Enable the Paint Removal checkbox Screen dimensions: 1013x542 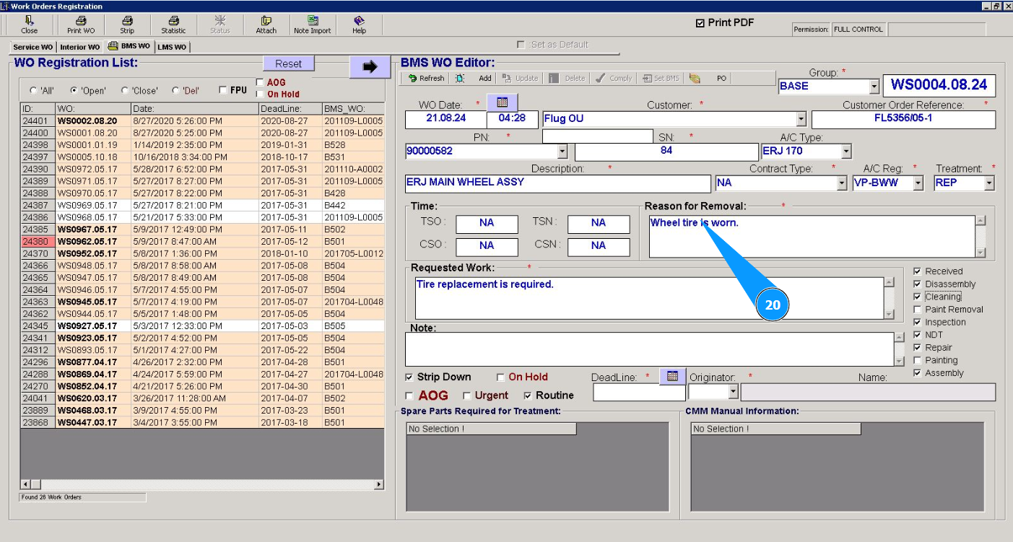[x=918, y=310]
